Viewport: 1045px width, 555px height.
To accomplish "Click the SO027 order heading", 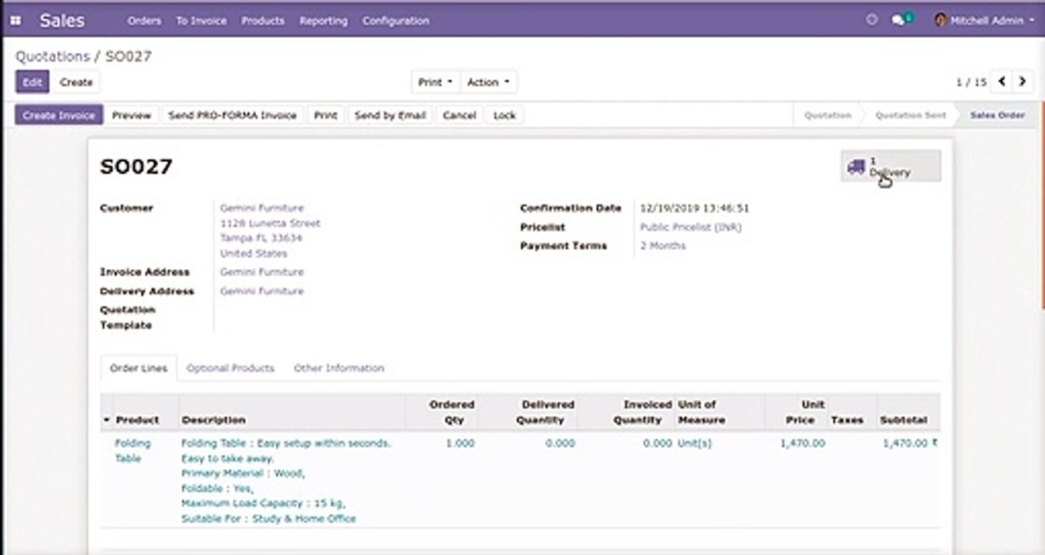I will click(x=137, y=166).
